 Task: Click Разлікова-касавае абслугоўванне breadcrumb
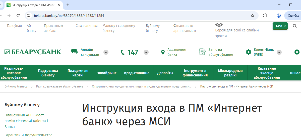click(x=60, y=86)
